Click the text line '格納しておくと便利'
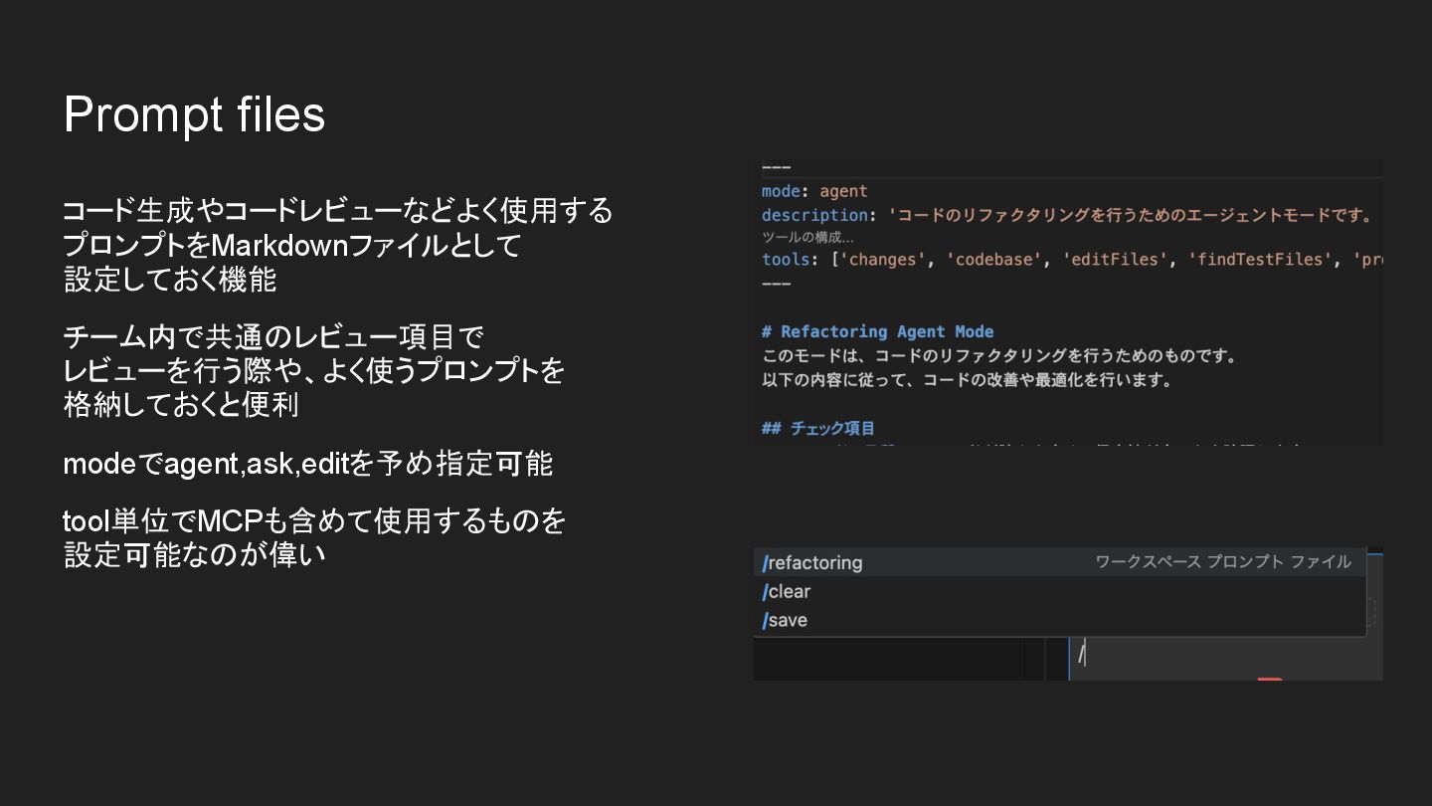This screenshot has width=1432, height=806. coord(181,405)
